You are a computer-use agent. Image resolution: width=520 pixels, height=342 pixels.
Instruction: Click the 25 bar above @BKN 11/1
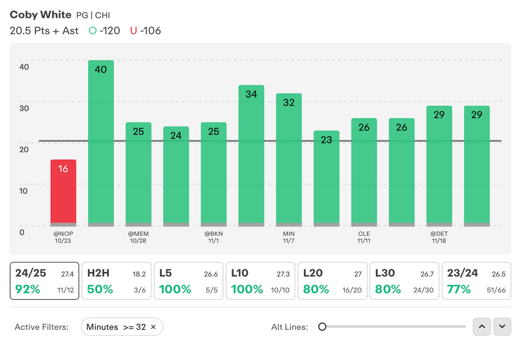point(214,174)
